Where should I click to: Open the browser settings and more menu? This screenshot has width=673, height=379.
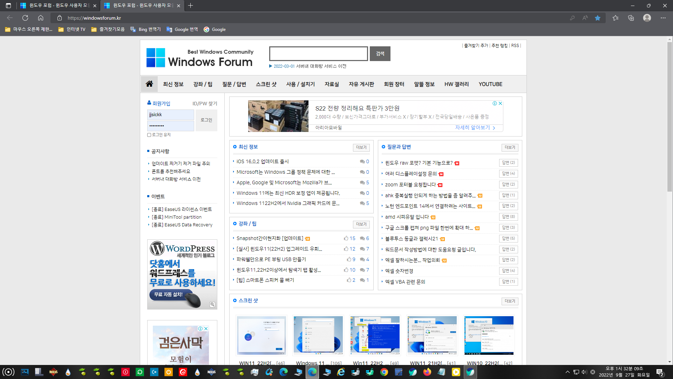click(663, 18)
